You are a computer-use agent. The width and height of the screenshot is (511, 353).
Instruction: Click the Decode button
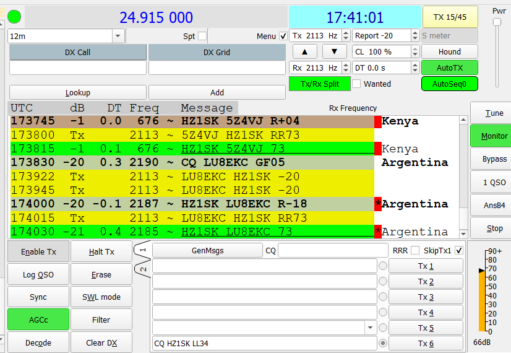(38, 342)
